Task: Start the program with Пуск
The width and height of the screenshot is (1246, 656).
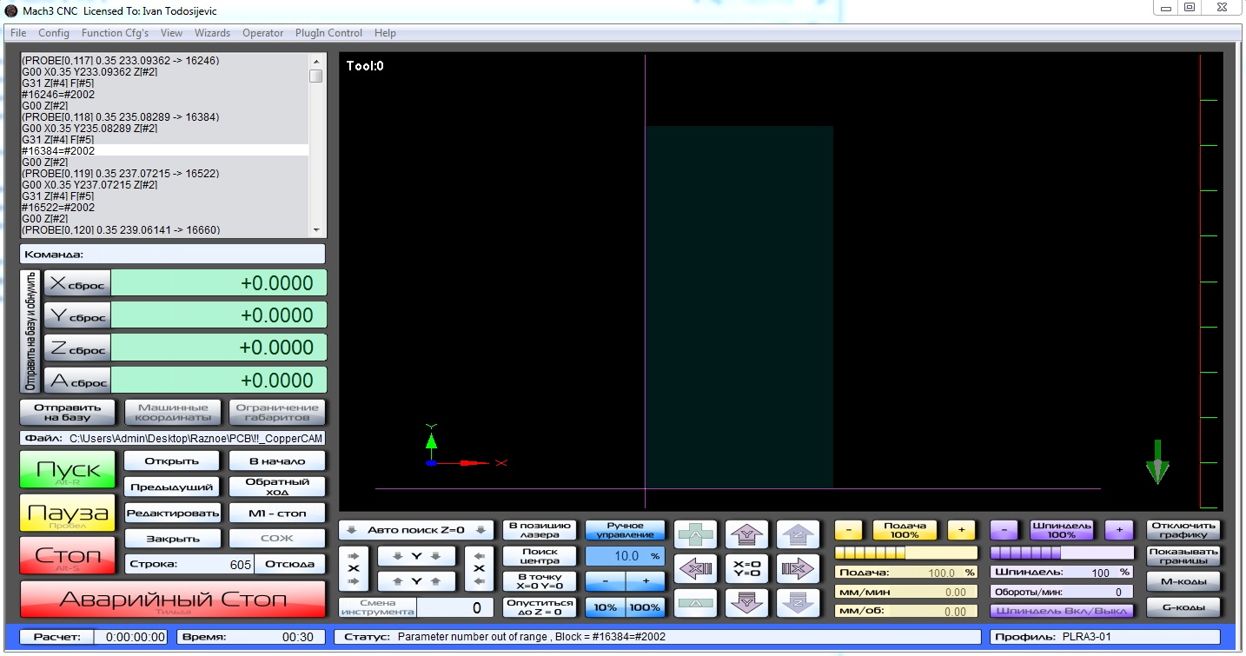Action: [x=67, y=470]
